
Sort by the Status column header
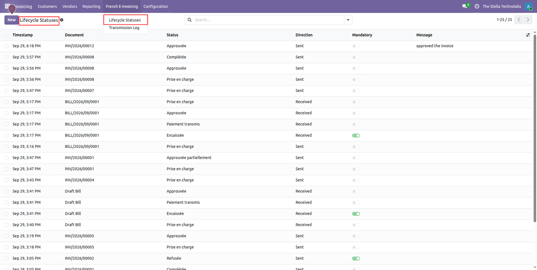coord(173,35)
